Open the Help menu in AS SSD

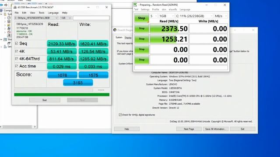coord(65,13)
